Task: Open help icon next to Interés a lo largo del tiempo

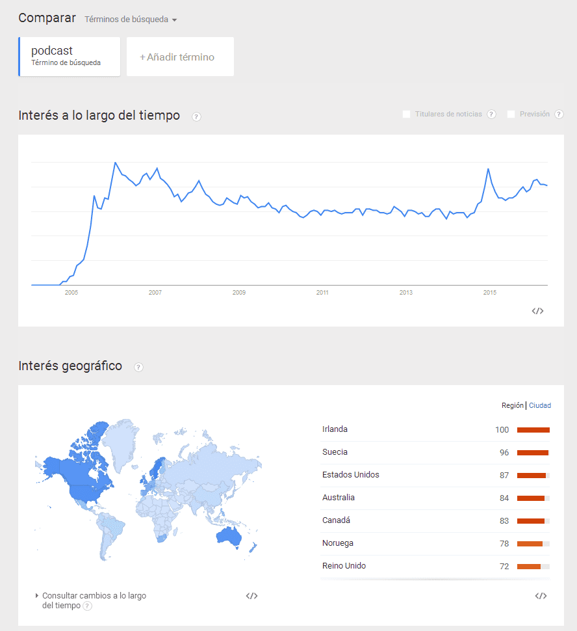Action: tap(196, 116)
